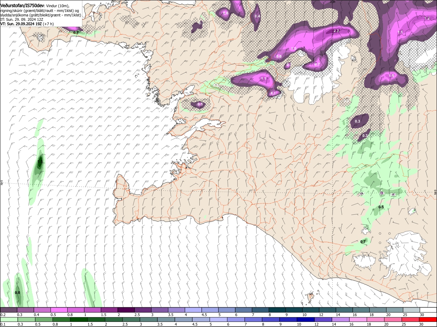Click the 1.0 value inside the purple band
The height and width of the screenshot is (327, 437).
(294, 49)
